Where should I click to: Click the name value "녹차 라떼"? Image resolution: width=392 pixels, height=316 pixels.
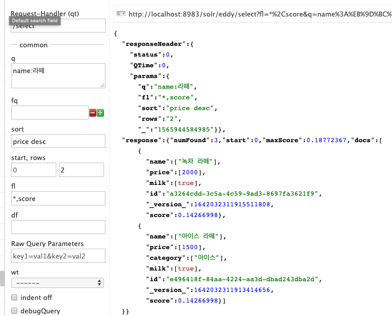(x=195, y=161)
